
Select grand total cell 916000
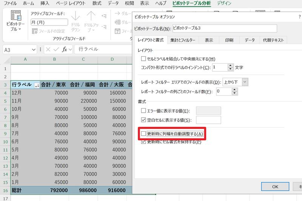[112, 190]
